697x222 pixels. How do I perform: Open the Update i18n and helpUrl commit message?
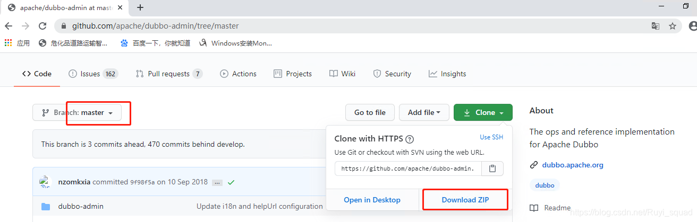click(x=260, y=206)
